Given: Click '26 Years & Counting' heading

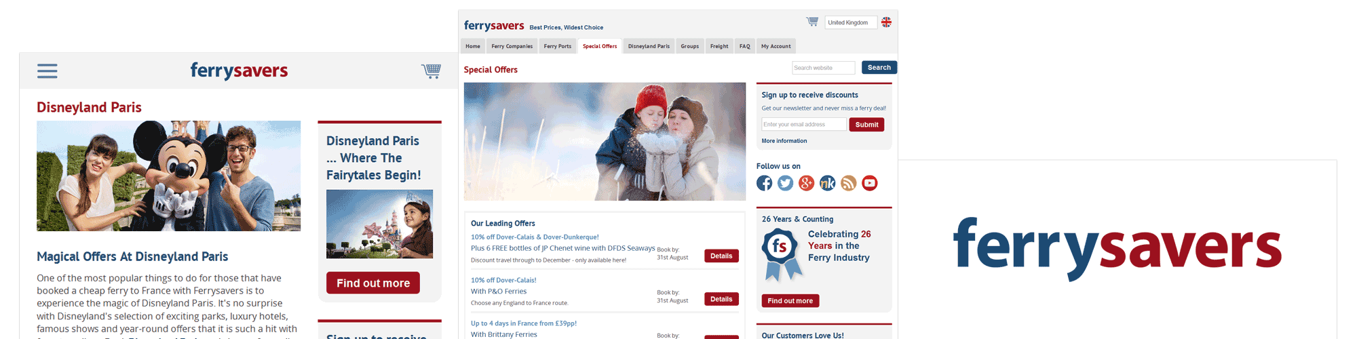Looking at the screenshot, I should point(797,219).
